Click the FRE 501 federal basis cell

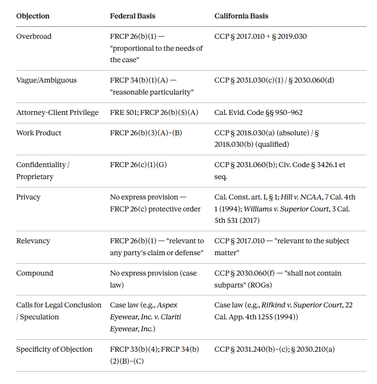(154, 112)
